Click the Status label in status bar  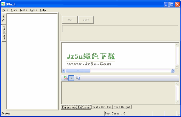coord(5,113)
